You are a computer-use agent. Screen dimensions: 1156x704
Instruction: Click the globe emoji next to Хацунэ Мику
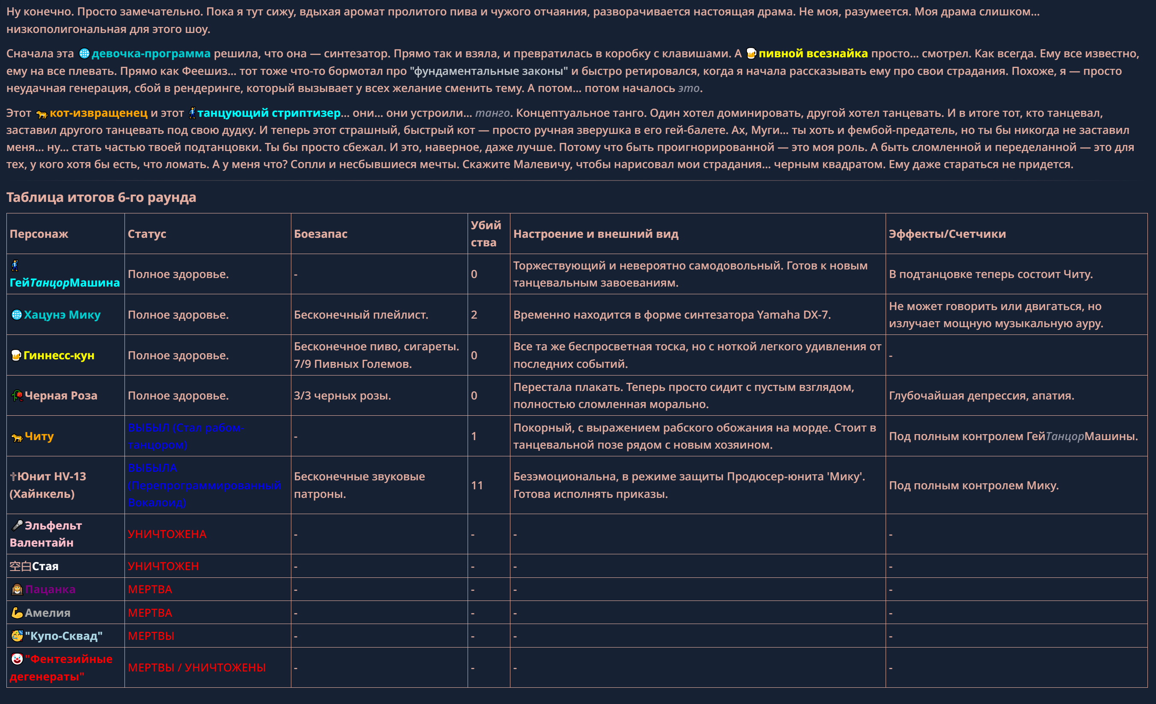coord(16,315)
